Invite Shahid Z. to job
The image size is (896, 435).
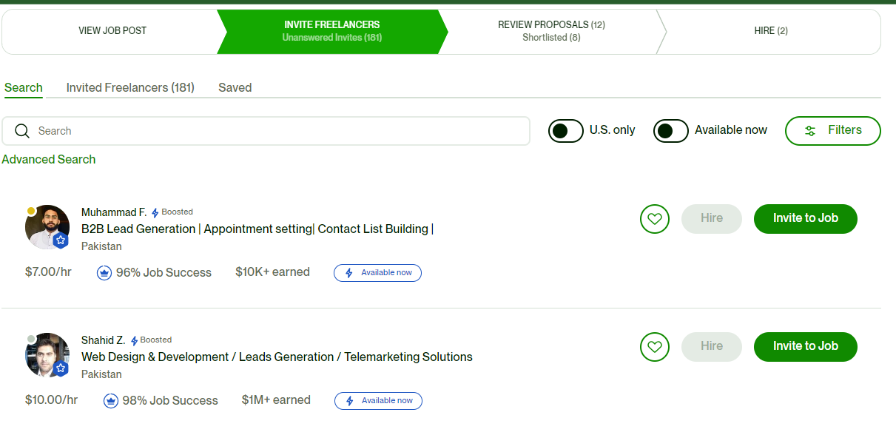click(806, 346)
